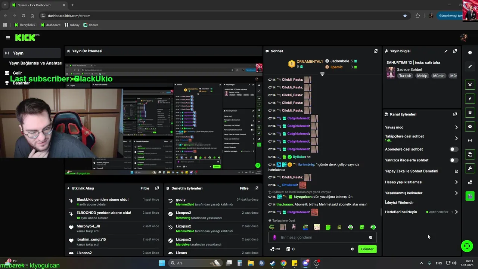Click the info icon in right sidebar
This screenshot has height=269, width=478.
[x=470, y=53]
